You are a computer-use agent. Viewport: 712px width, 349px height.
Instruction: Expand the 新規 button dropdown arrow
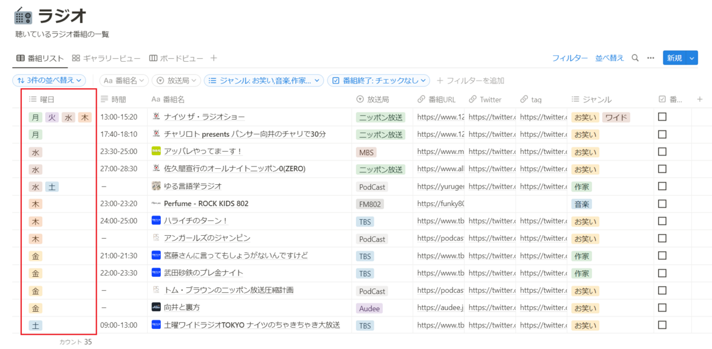(691, 58)
